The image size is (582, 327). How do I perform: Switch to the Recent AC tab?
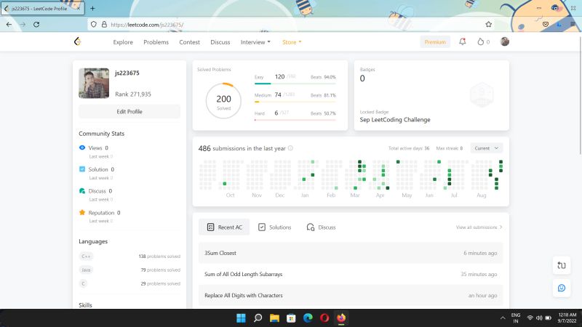pos(224,227)
